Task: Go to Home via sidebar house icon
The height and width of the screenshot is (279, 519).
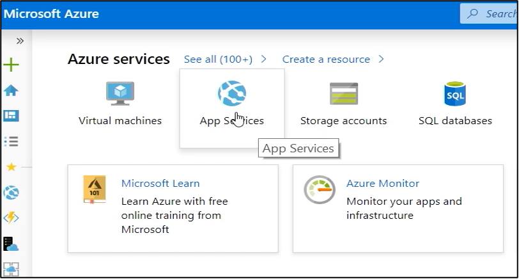Action: click(11, 90)
